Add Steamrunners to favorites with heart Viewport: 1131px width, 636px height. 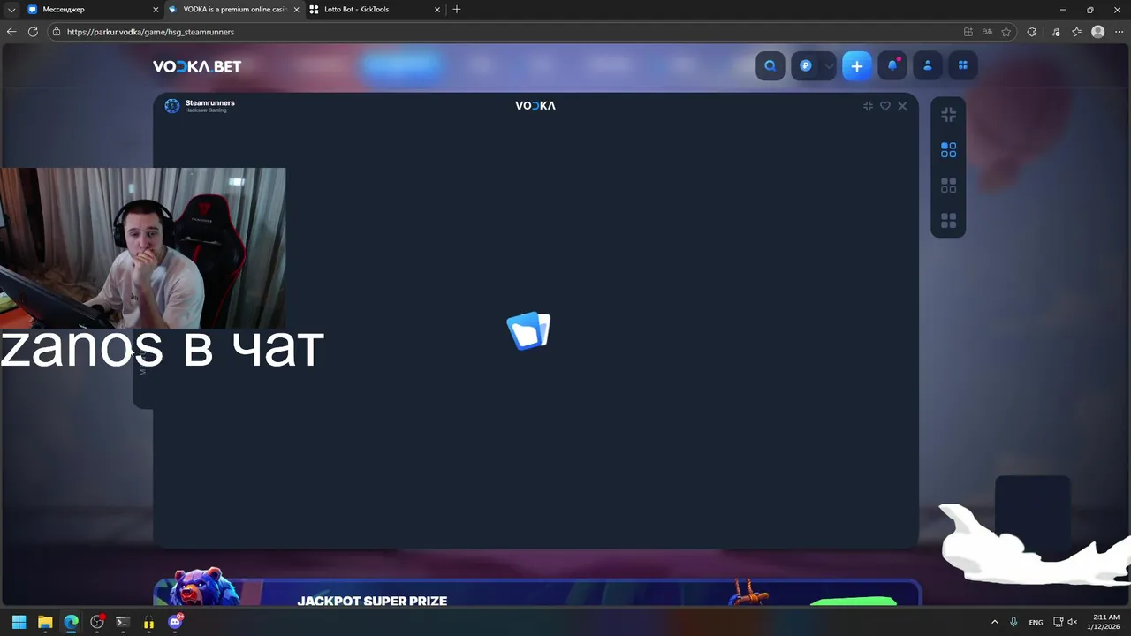coord(885,106)
